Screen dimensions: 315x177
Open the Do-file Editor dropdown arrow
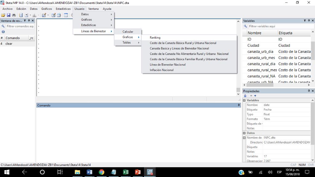48,15
